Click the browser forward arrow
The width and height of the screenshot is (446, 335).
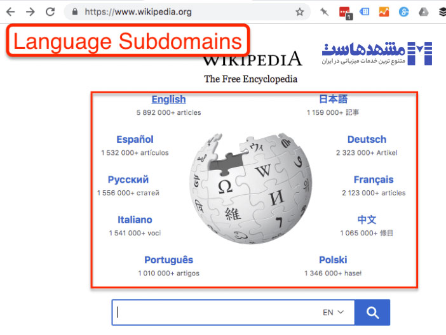click(x=30, y=11)
